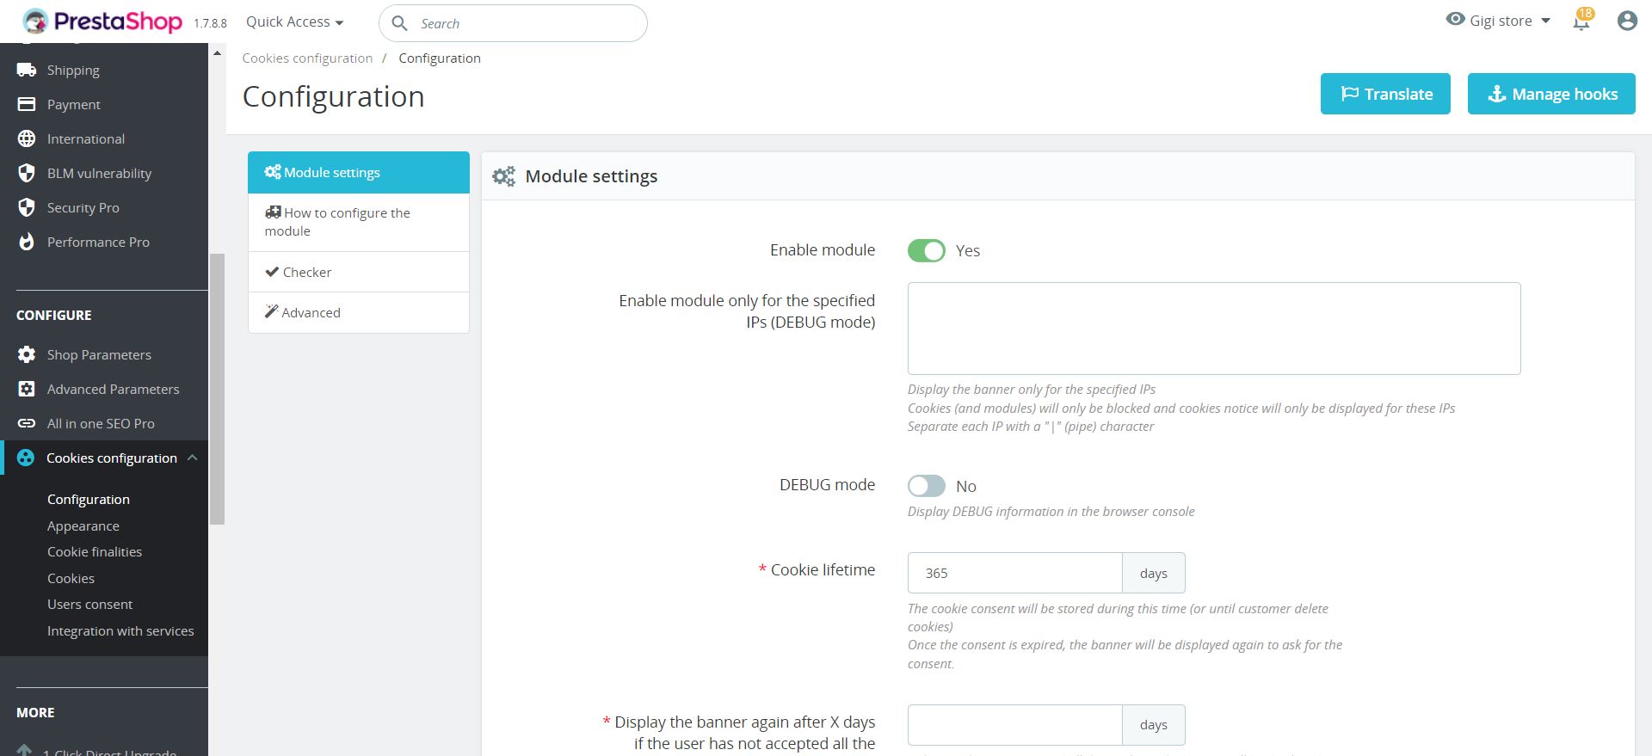Expand the Gigi store dropdown arrow

[x=1546, y=22]
